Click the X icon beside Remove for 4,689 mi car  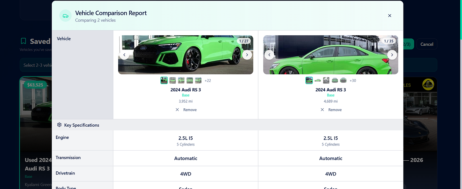tap(322, 110)
